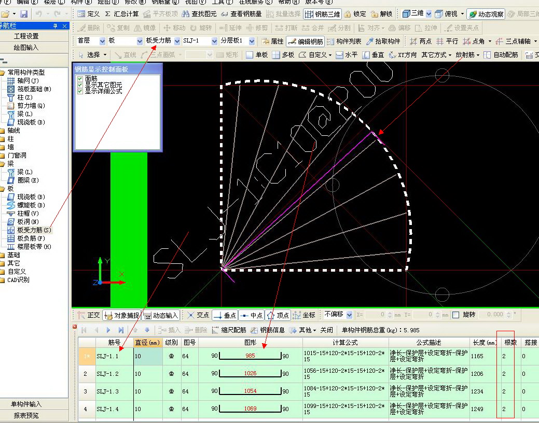Click the 汇总计算 (summary calculate) toolbar icon
This screenshot has width=539, height=423.
pos(121,14)
